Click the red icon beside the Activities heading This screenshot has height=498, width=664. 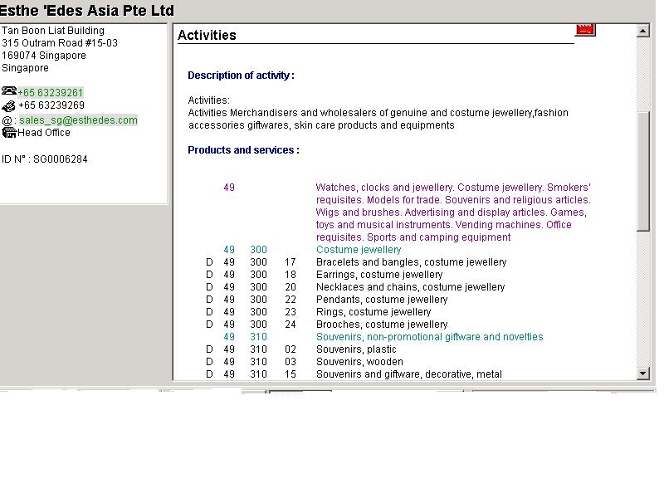coord(585,30)
